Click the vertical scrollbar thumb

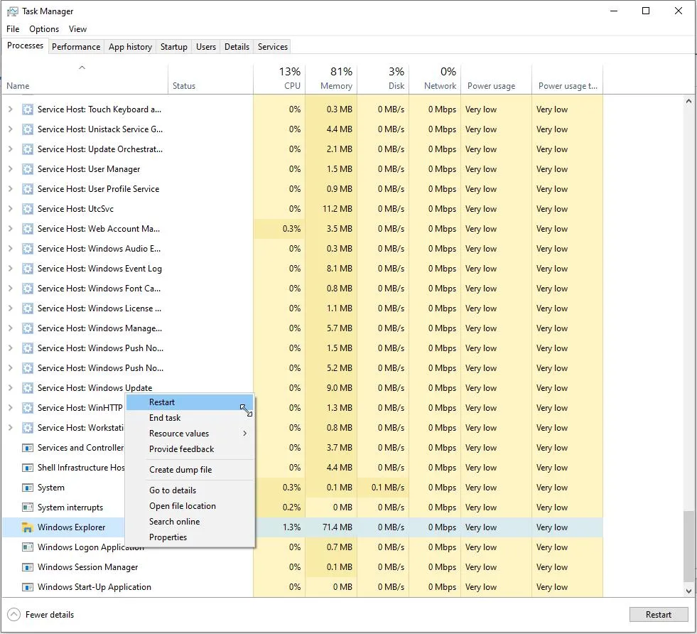point(688,546)
